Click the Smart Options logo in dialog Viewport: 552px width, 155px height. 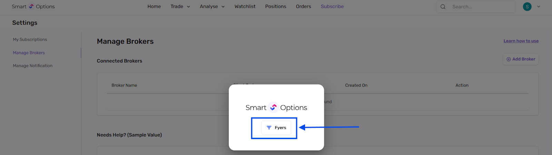pos(276,108)
